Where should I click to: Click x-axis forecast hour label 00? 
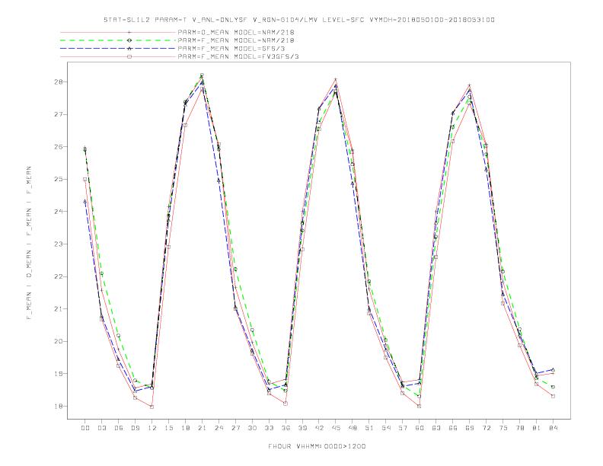(x=85, y=428)
